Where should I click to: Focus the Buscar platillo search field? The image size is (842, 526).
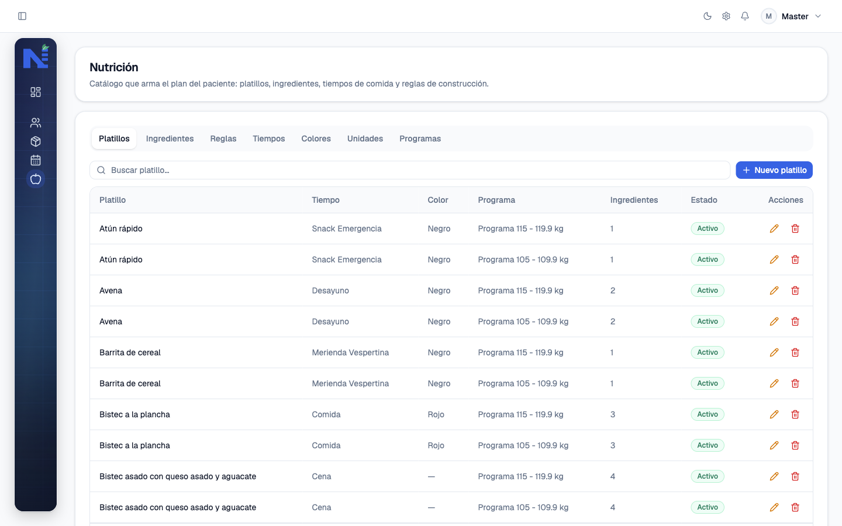pos(410,170)
